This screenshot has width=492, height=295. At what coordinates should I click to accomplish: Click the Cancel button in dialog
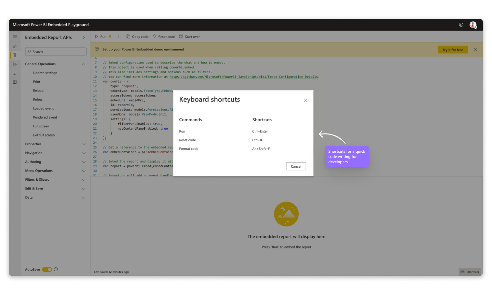(296, 166)
